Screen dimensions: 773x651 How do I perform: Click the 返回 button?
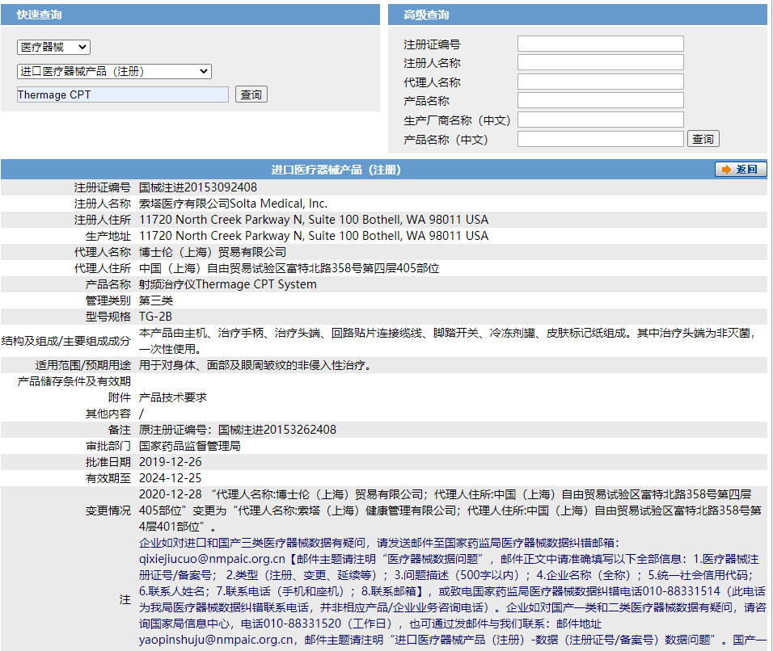pyautogui.click(x=741, y=170)
